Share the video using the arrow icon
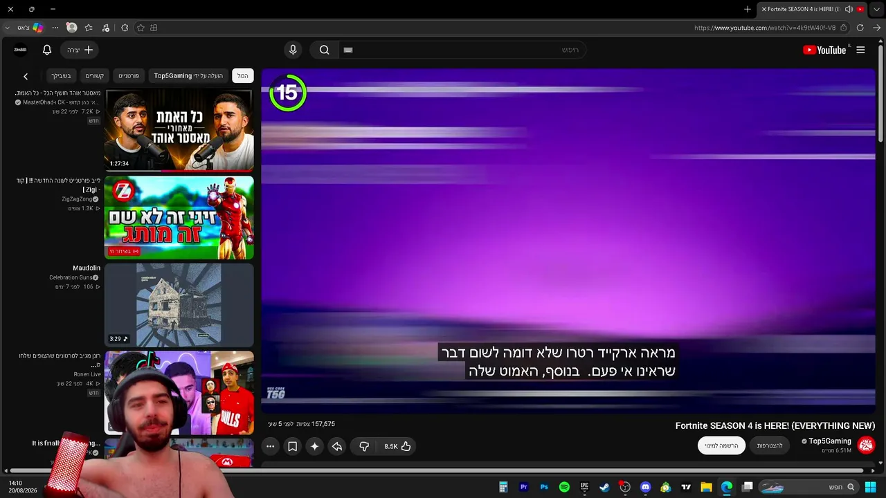The image size is (886, 498). (x=337, y=446)
